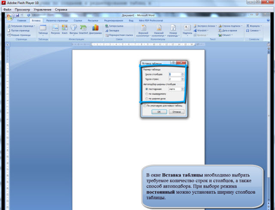This screenshot has height=210, width=275.
Task: Expand the Титульная страница dropdown
Action: tap(34, 26)
